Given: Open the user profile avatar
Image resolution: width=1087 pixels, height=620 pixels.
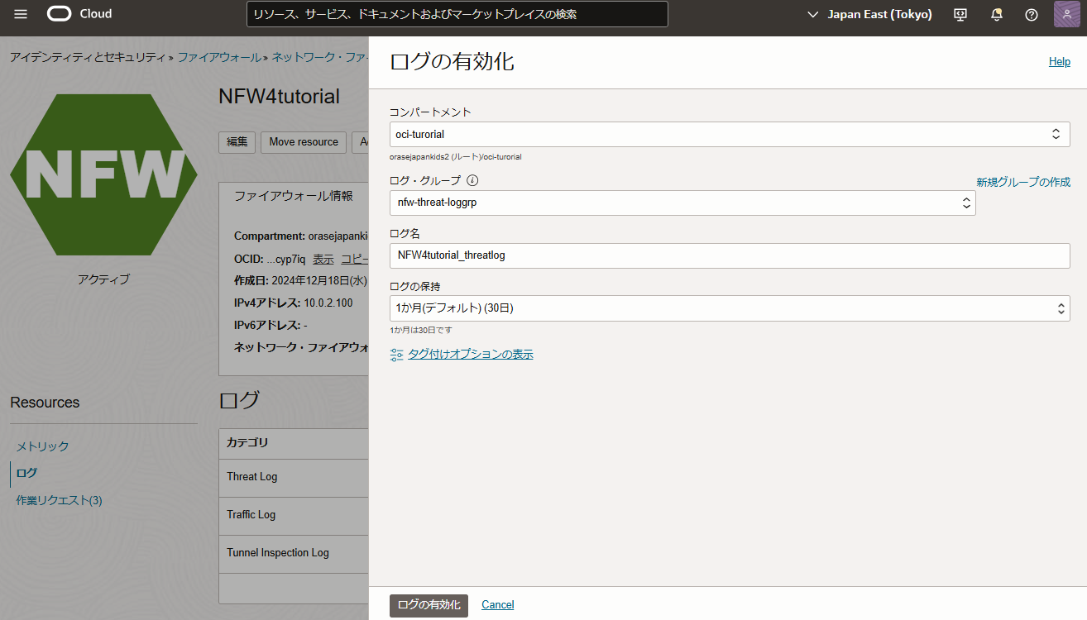Looking at the screenshot, I should [1066, 14].
